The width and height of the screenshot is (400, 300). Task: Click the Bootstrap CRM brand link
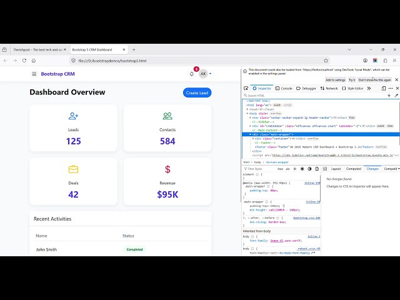click(x=58, y=74)
